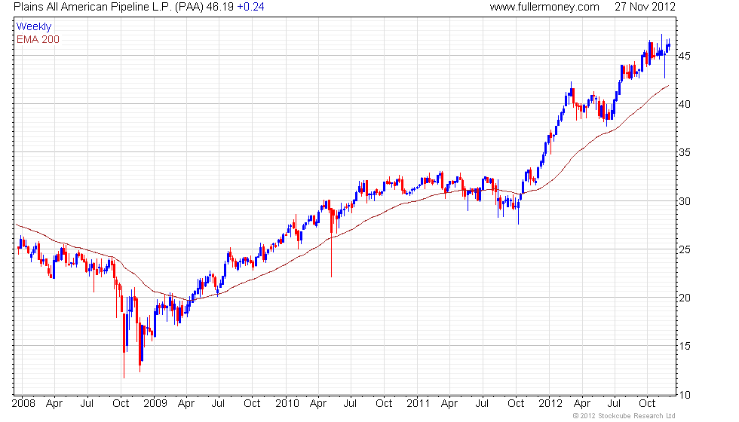Click the '25' price axis label
This screenshot has height=422, width=739.
coord(685,249)
